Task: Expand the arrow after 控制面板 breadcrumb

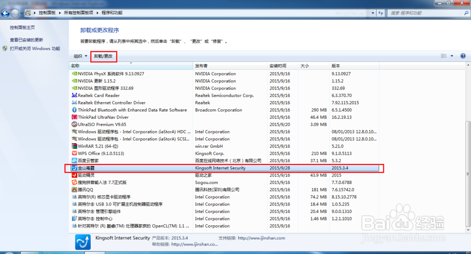Action: [60, 13]
